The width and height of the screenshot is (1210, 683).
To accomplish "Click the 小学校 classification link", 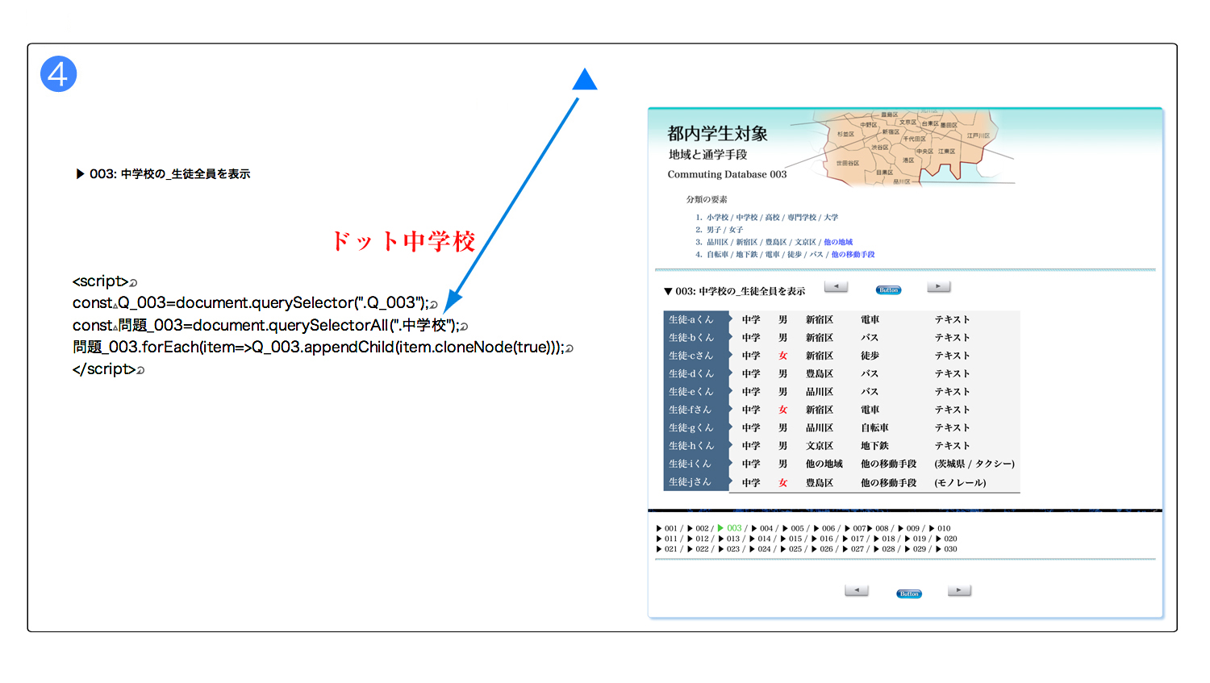I will 716,218.
